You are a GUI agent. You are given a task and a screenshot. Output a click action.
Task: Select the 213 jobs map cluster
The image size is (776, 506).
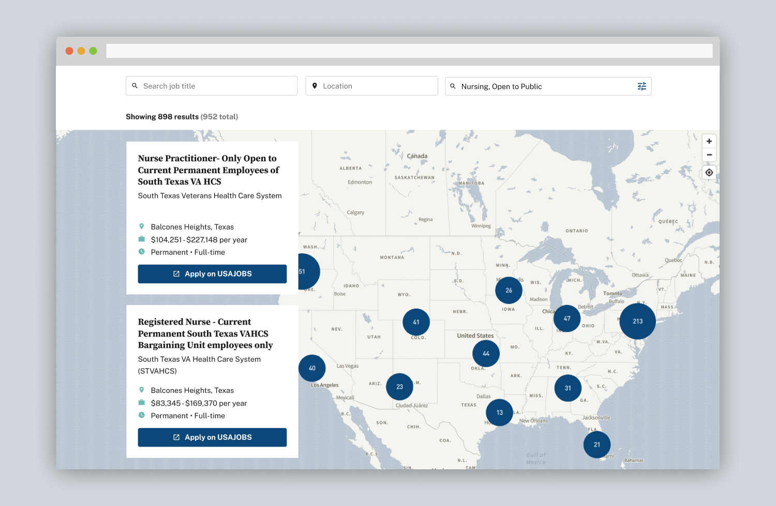(x=638, y=321)
